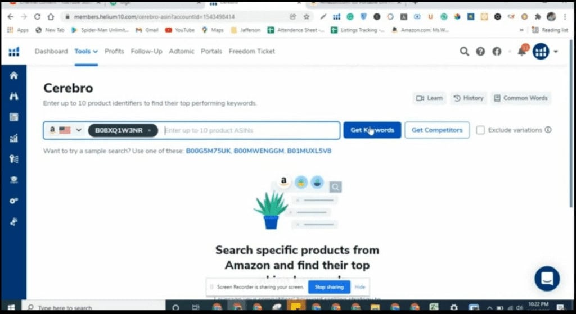Open the binoculars research icon in sidebar

click(13, 97)
